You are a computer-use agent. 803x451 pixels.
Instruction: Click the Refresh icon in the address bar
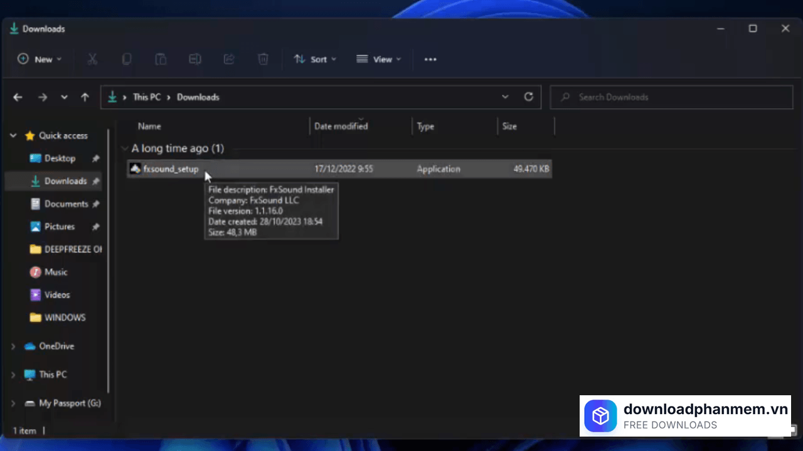pyautogui.click(x=528, y=96)
